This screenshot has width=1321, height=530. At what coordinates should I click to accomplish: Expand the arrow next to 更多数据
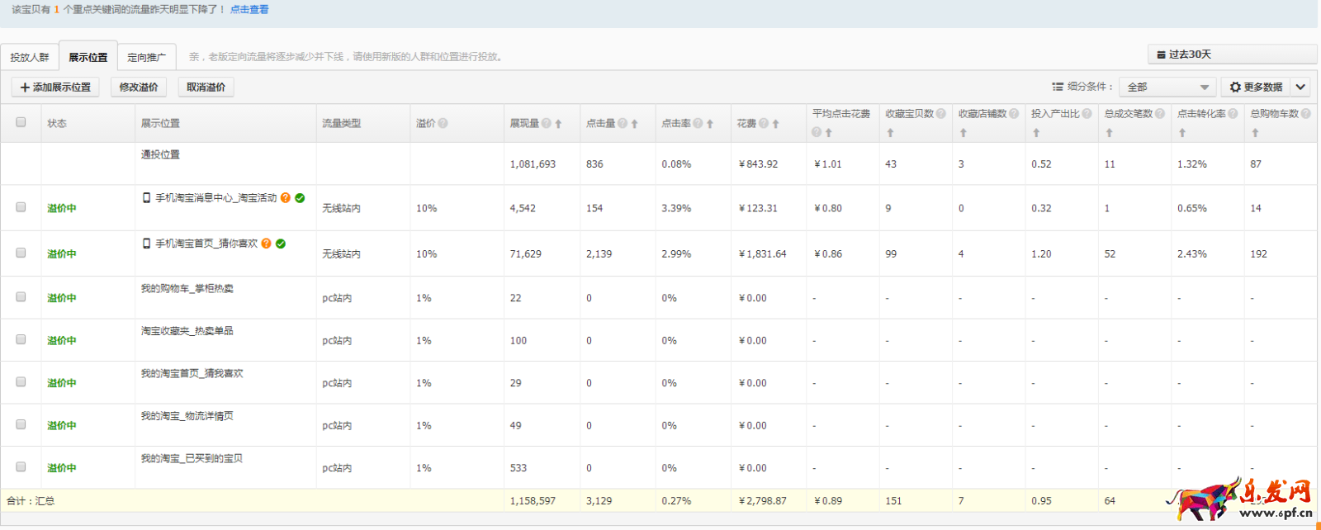pos(1300,87)
